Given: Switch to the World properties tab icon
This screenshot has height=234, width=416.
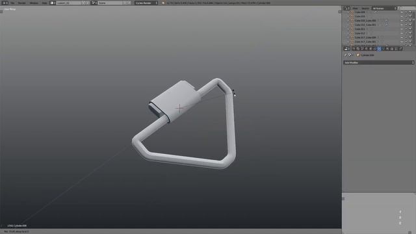Looking at the screenshot, I should click(x=367, y=49).
